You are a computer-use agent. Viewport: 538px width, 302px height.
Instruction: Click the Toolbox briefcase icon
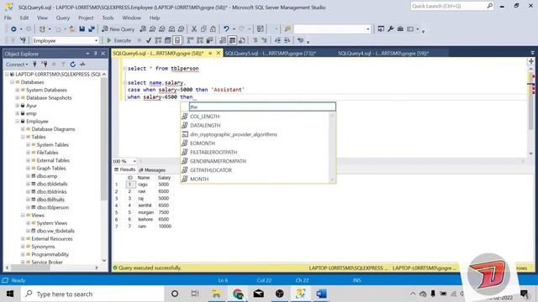[x=400, y=29]
